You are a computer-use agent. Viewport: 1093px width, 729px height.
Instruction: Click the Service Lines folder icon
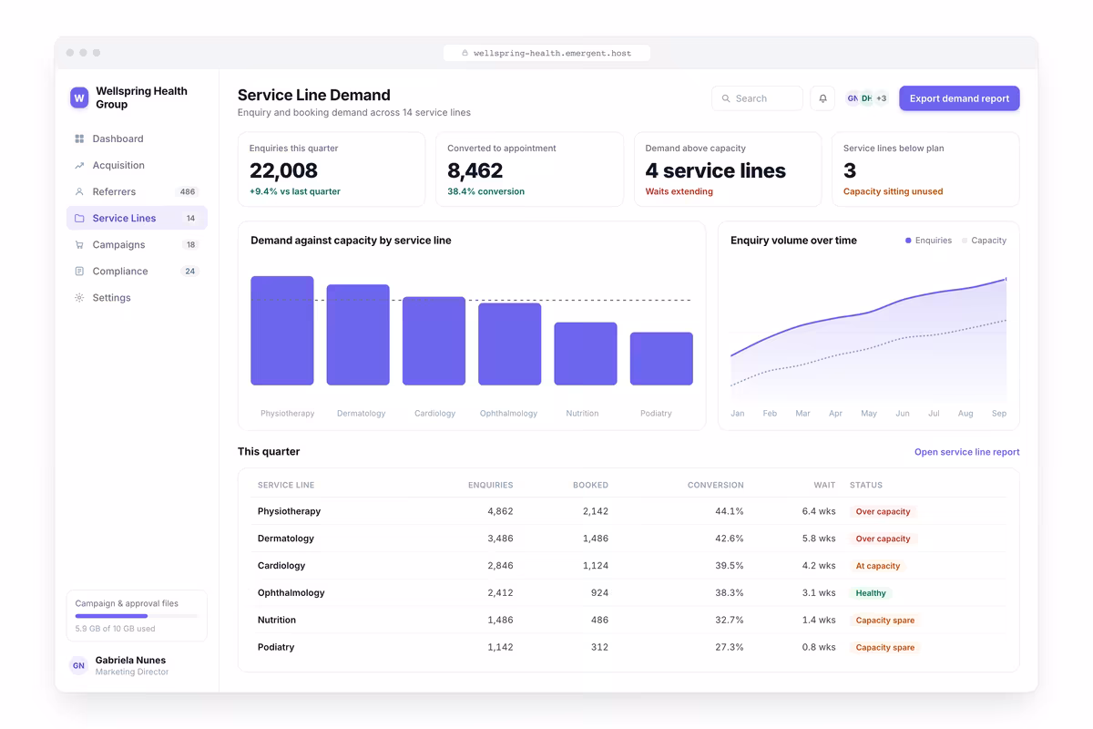pyautogui.click(x=79, y=218)
